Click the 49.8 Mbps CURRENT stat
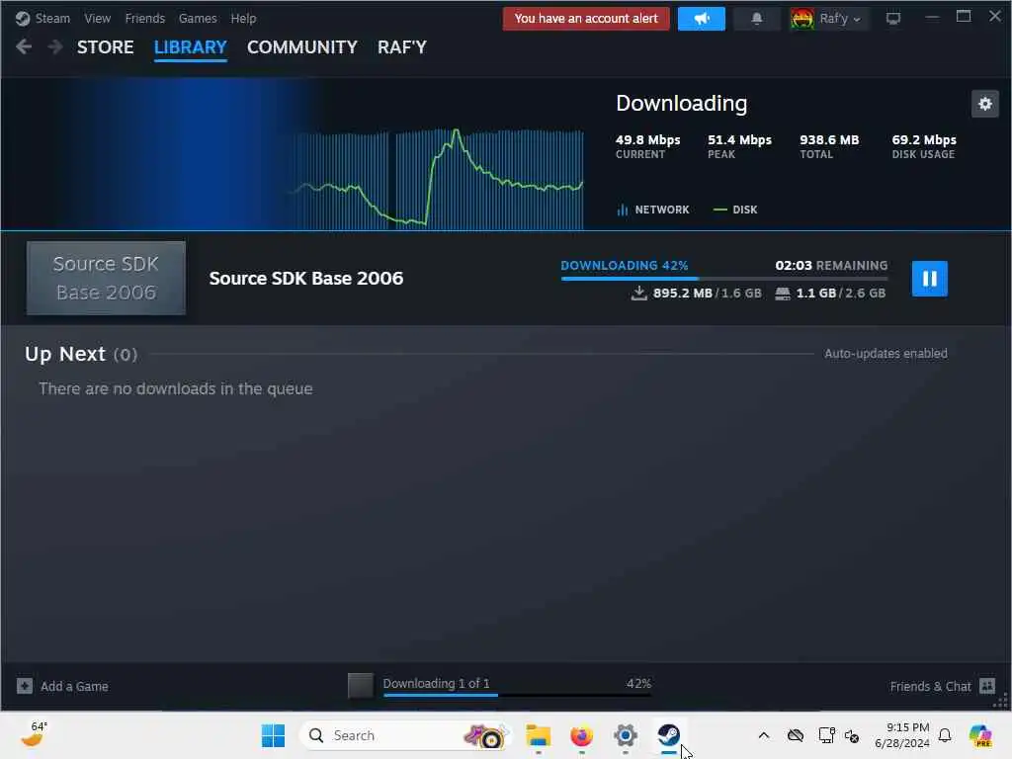Image resolution: width=1012 pixels, height=759 pixels. click(x=647, y=146)
